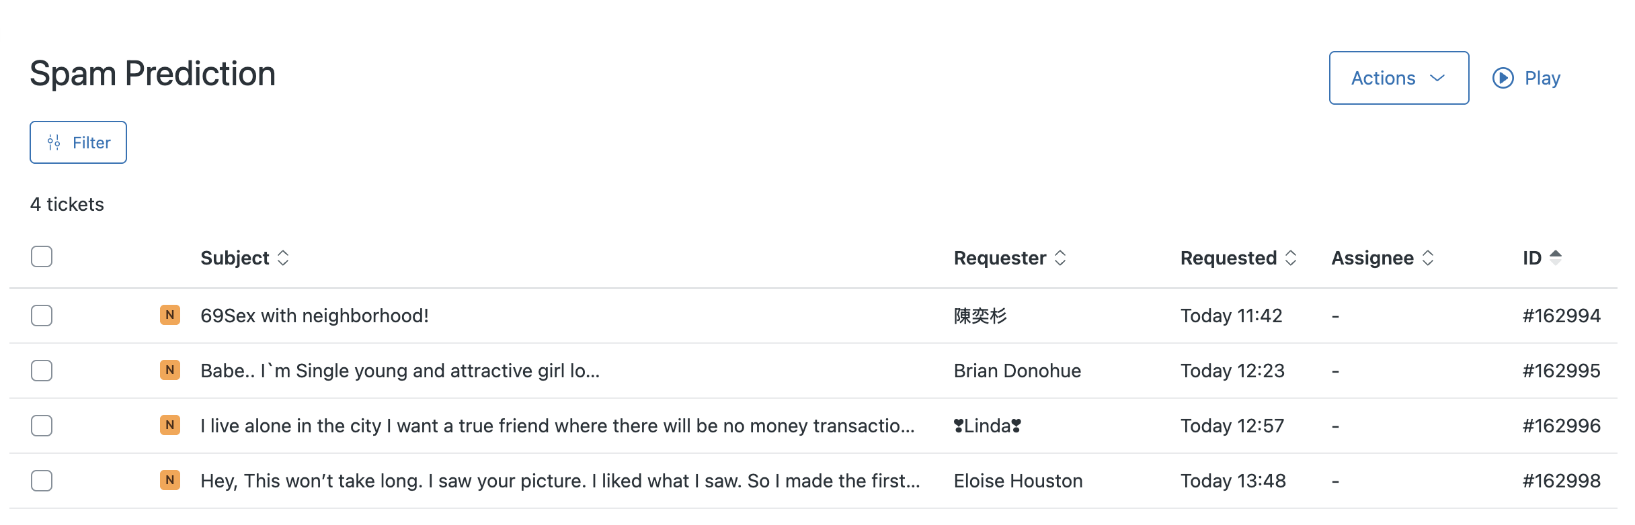
Task: Open the "69Sex with neighborhood!" ticket
Action: coord(314,316)
